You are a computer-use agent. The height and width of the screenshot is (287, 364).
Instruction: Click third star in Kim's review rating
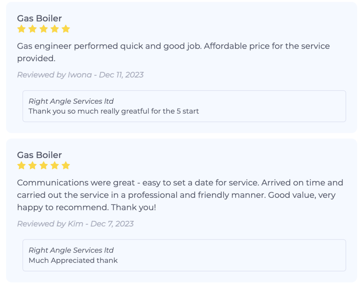coord(43,166)
